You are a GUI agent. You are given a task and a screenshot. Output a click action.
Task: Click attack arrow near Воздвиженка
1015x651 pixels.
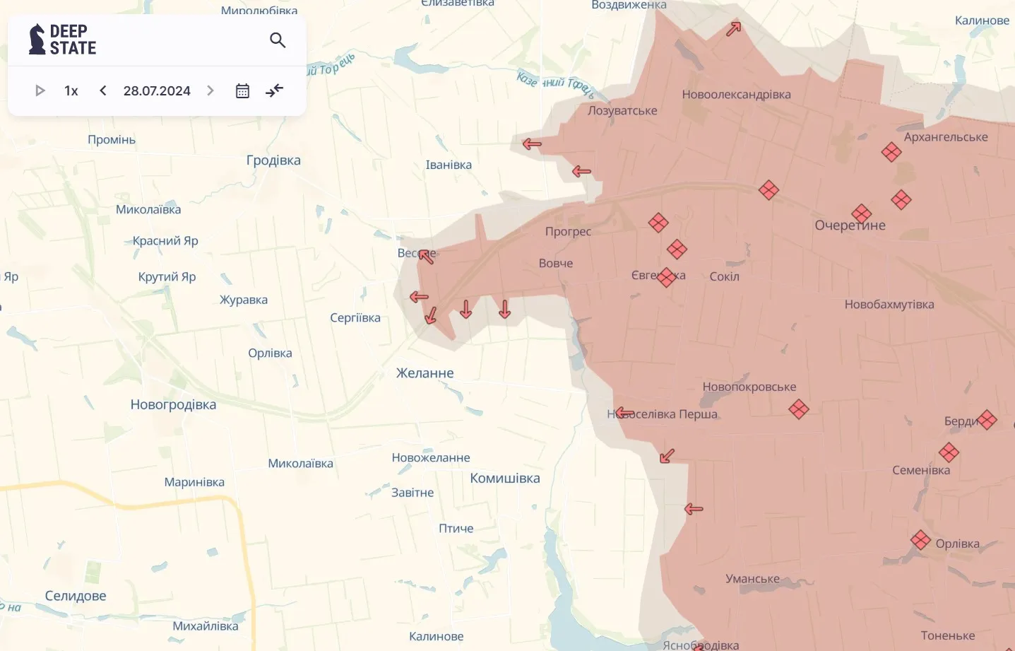734,29
